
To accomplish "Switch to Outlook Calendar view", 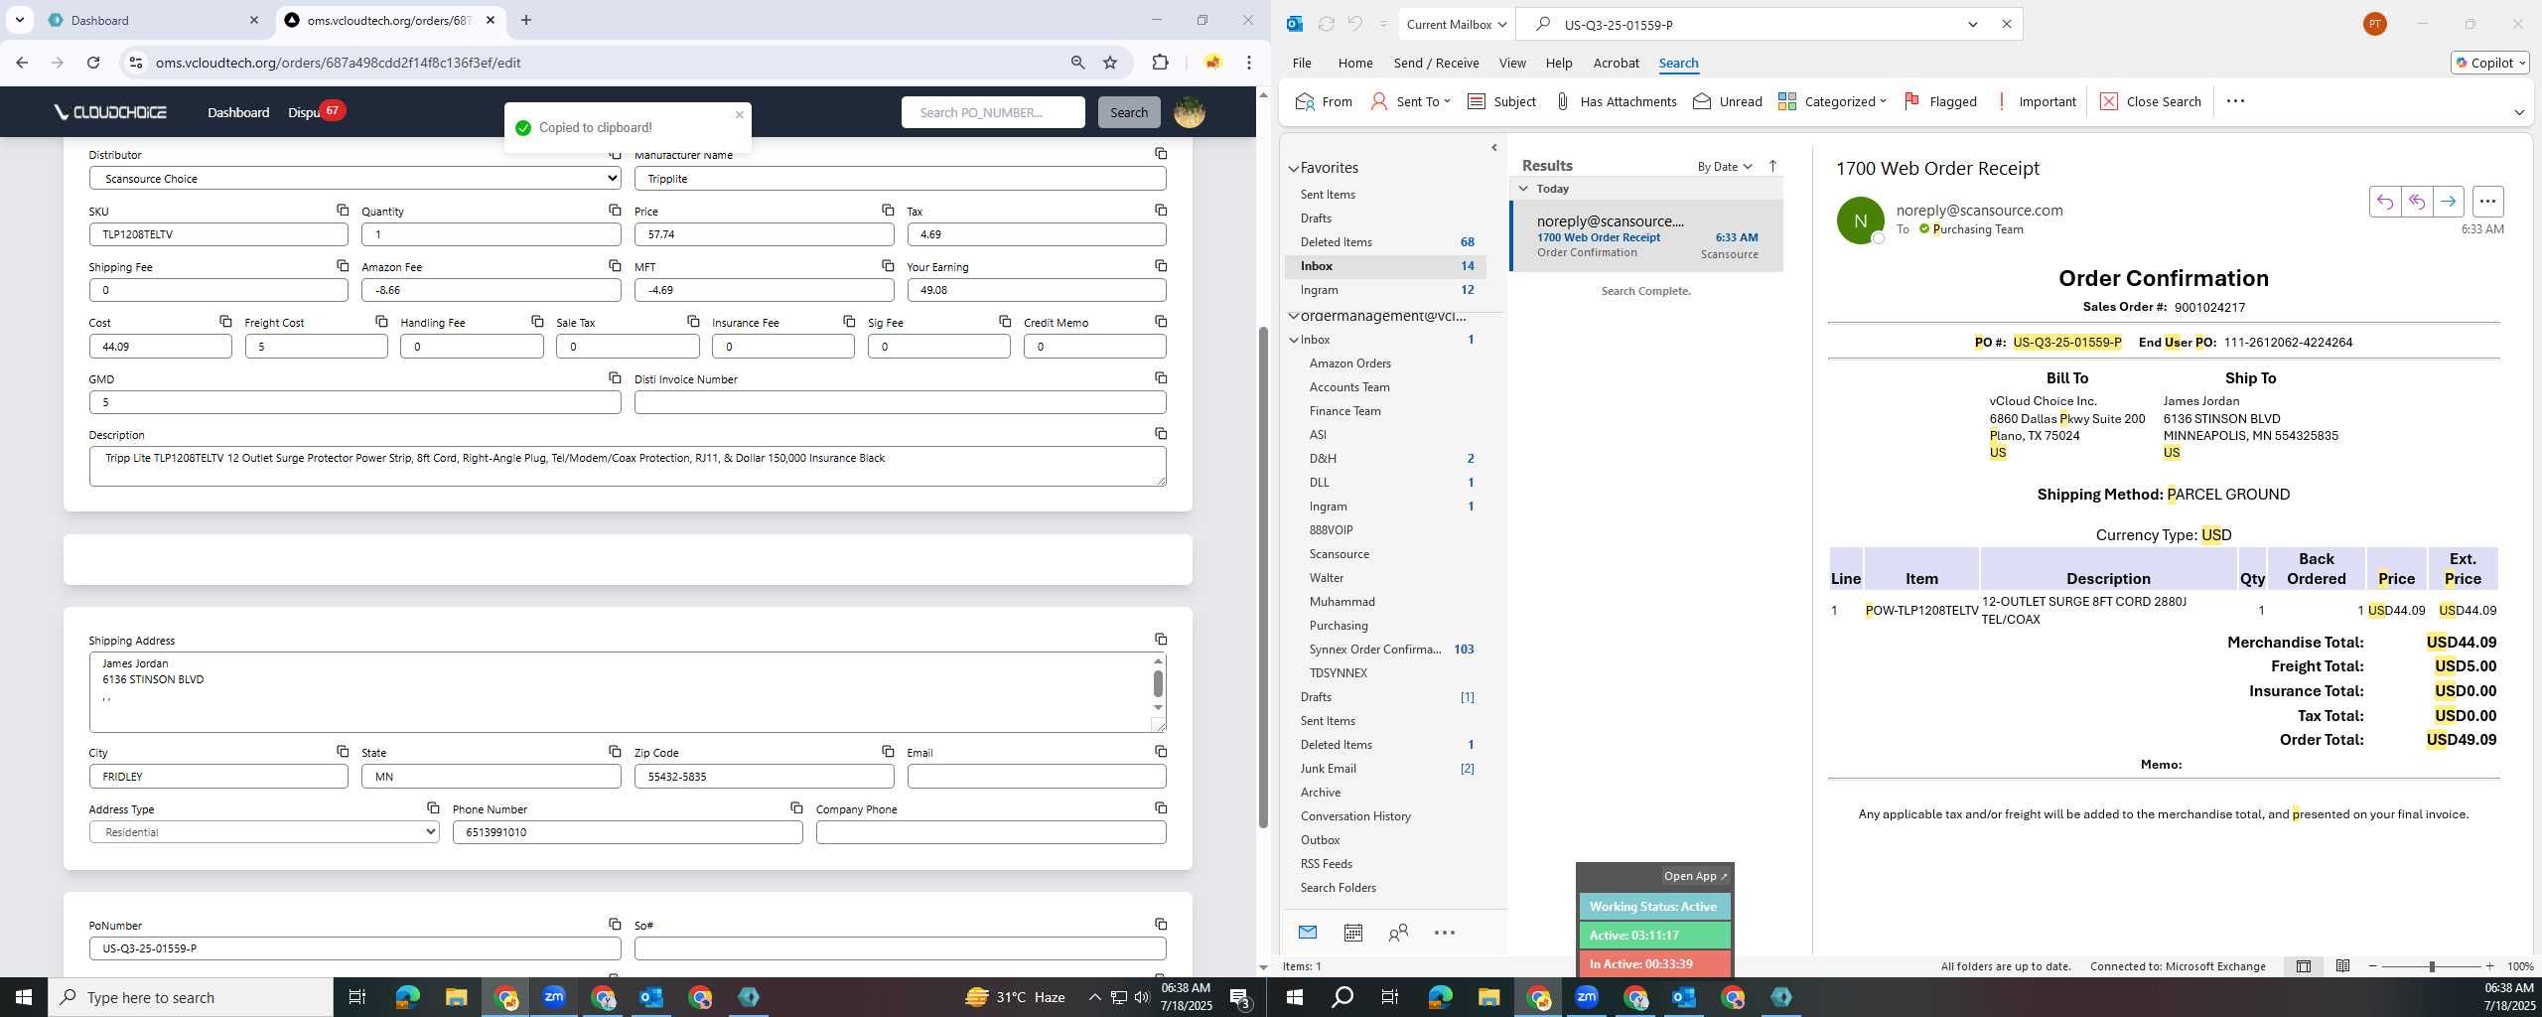I will click(x=1352, y=933).
